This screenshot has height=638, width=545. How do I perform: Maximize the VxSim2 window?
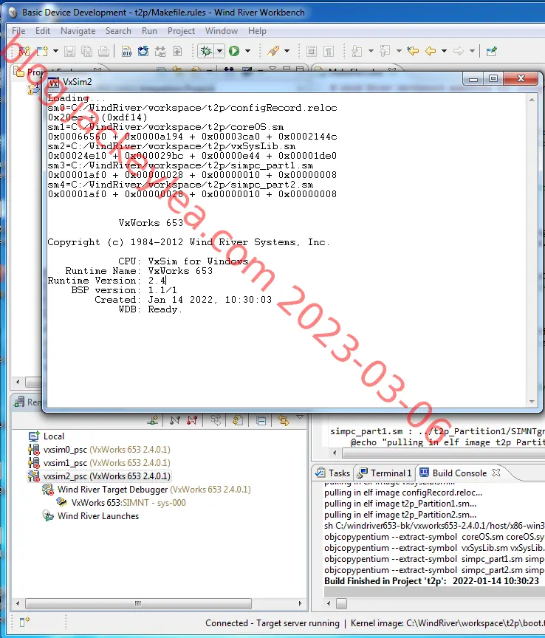(x=493, y=79)
